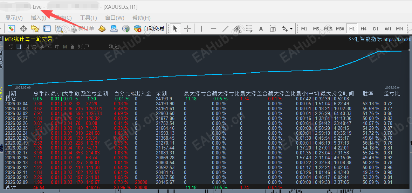Select the 周 weekly statistics tab
Viewport: 412px width, 193px height.
[x=27, y=47]
